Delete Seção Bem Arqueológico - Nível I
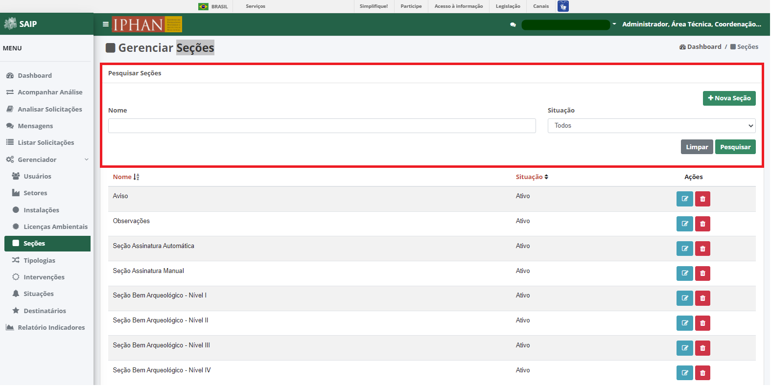The height and width of the screenshot is (387, 771). pyautogui.click(x=702, y=298)
